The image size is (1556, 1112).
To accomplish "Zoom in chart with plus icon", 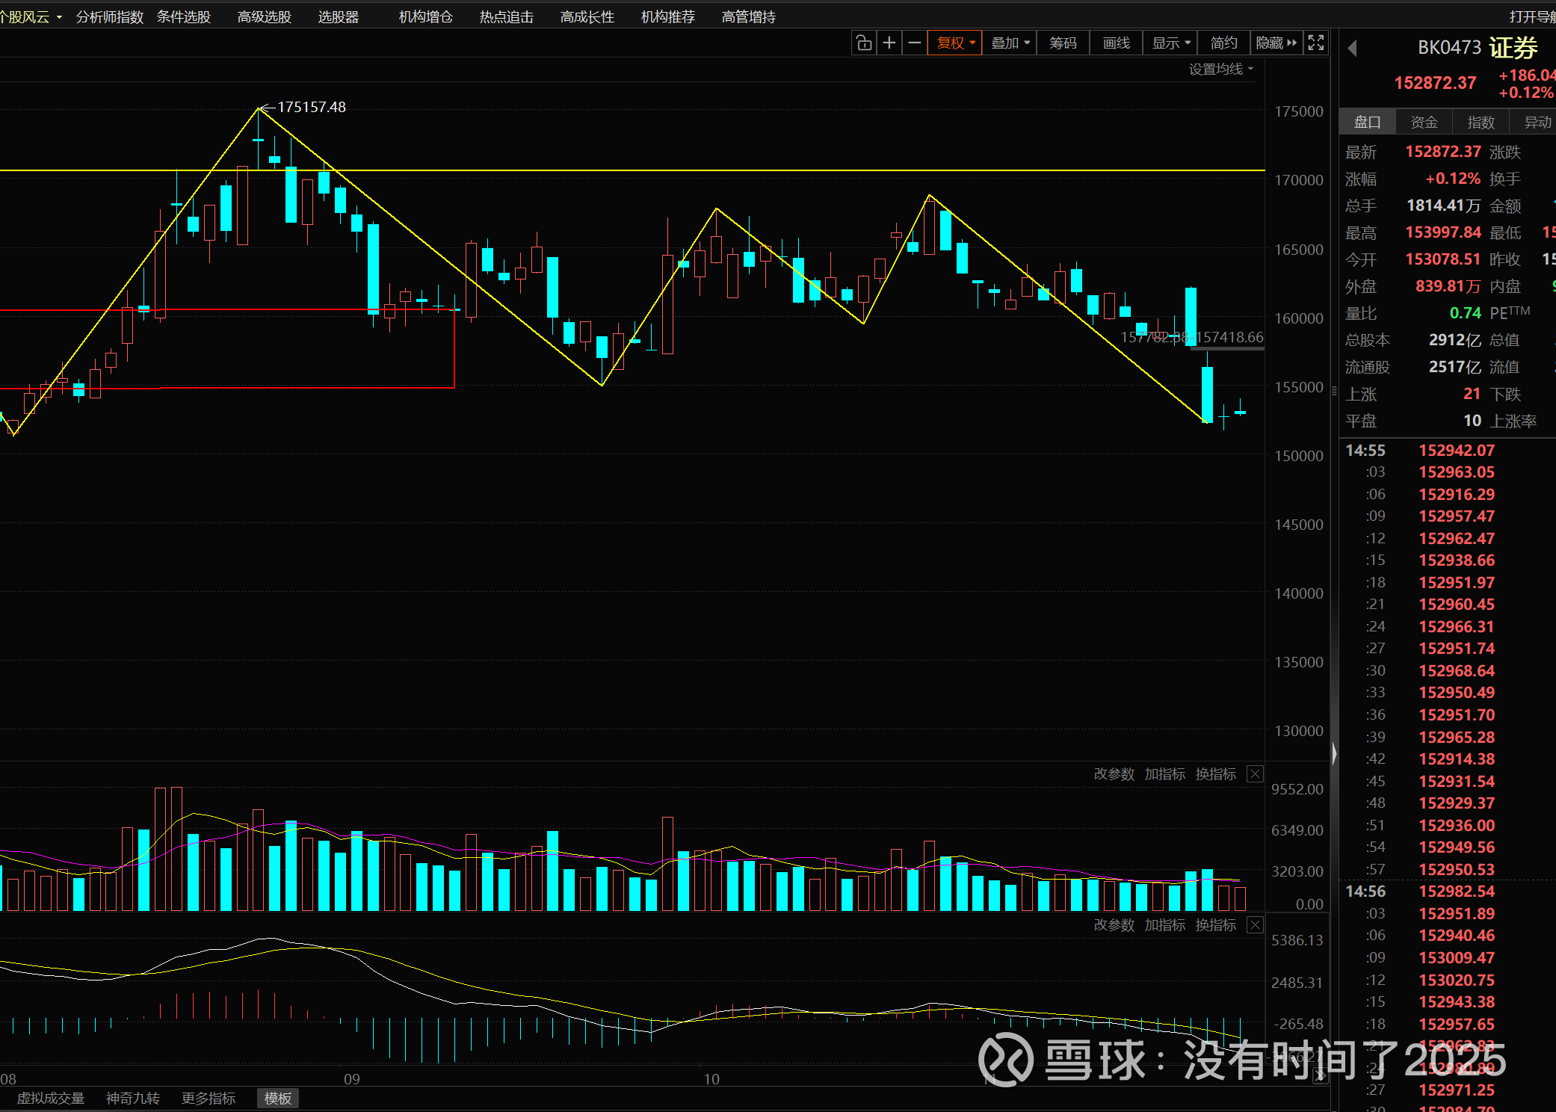I will (889, 43).
